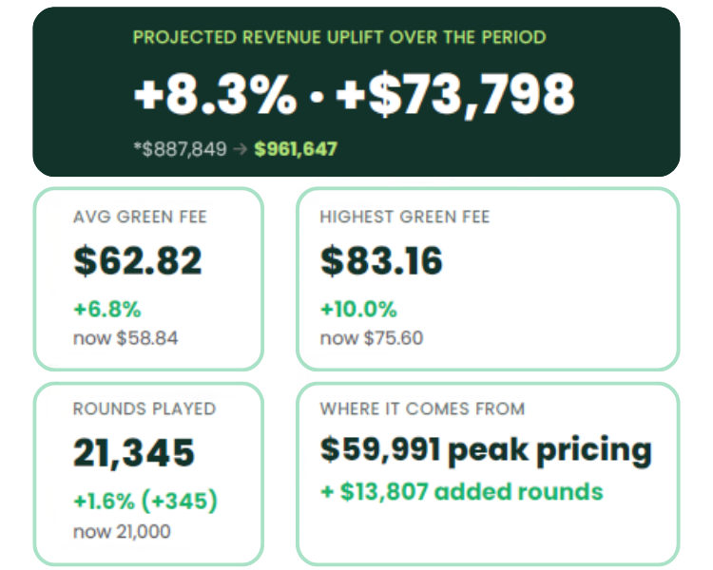Click the +$73,798 revenue amount
The height and width of the screenshot is (570, 713).
[455, 95]
